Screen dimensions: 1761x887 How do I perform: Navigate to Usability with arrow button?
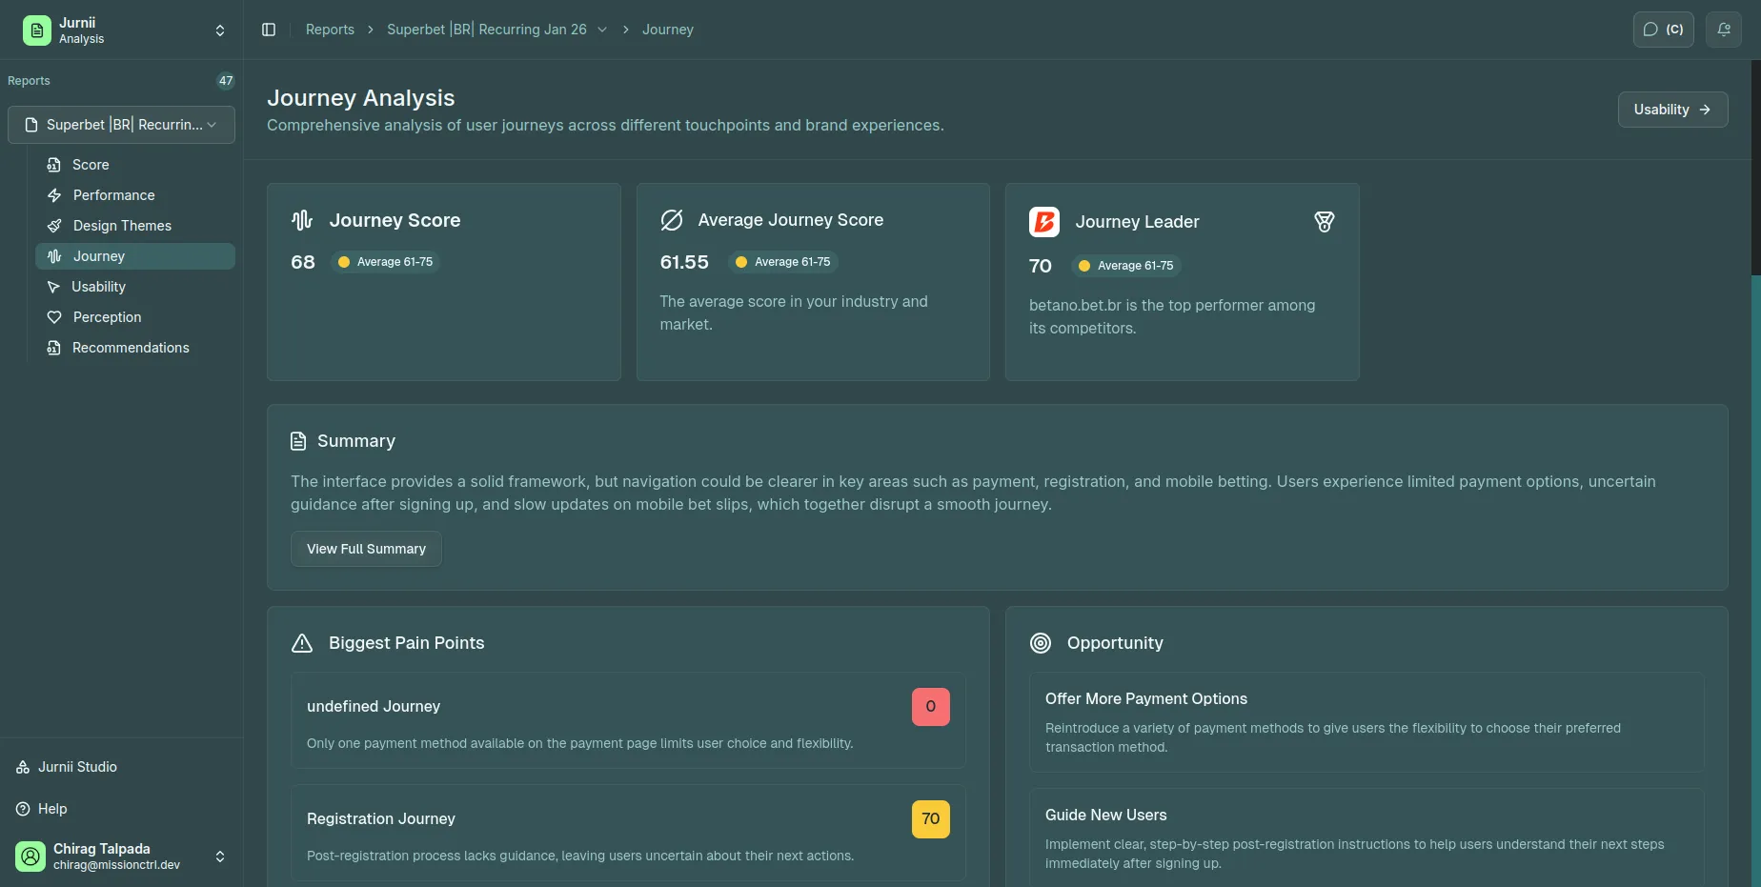coord(1672,110)
